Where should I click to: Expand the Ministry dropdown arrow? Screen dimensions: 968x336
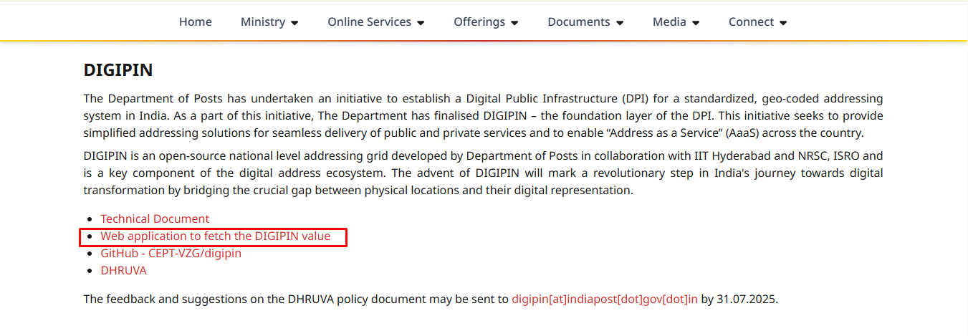(x=294, y=23)
